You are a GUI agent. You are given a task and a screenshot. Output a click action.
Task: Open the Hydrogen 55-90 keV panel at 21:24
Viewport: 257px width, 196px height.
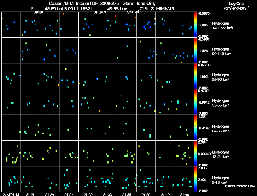click(x=50, y=76)
